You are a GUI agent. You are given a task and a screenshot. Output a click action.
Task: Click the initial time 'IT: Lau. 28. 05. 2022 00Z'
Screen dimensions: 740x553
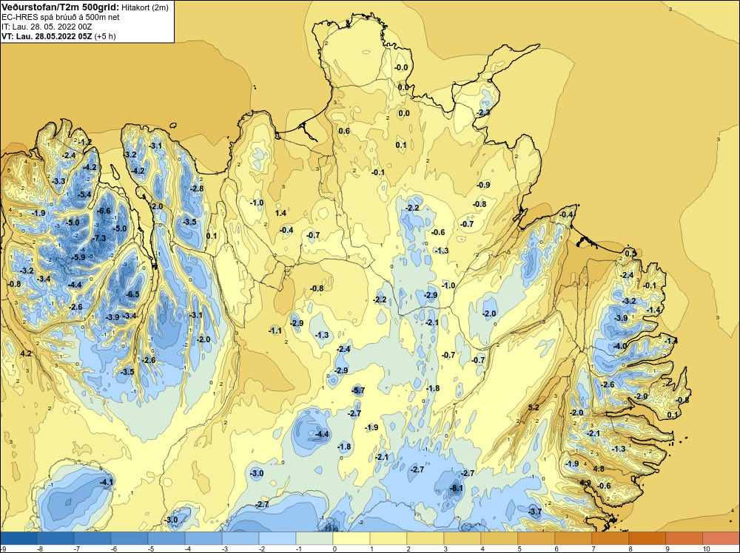(x=47, y=27)
